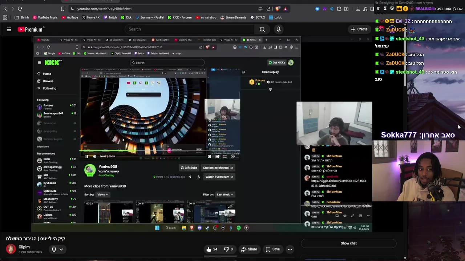
Task: Click the Customize channel button
Action: tap(218, 168)
